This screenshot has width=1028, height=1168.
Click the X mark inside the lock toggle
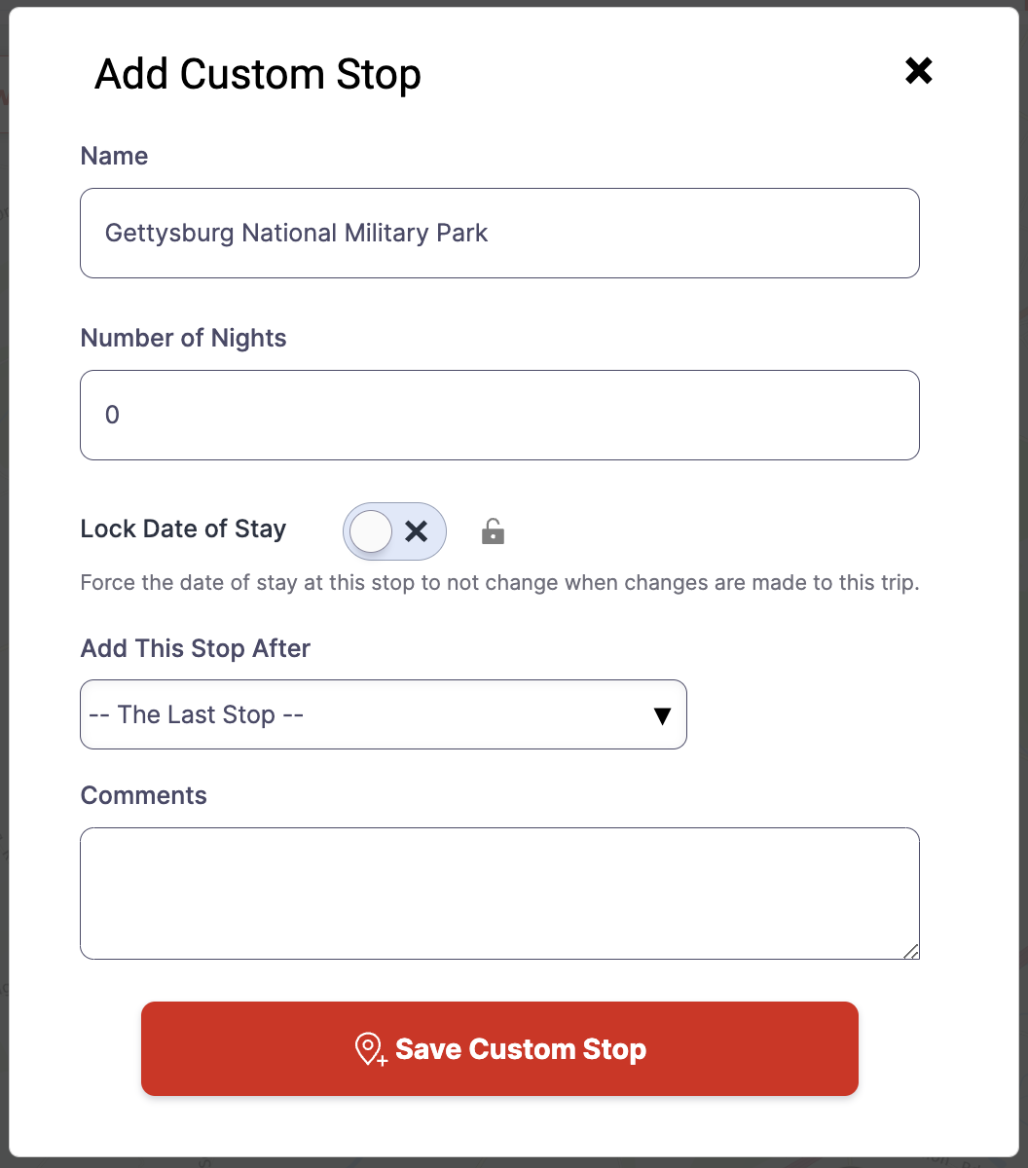tap(417, 531)
